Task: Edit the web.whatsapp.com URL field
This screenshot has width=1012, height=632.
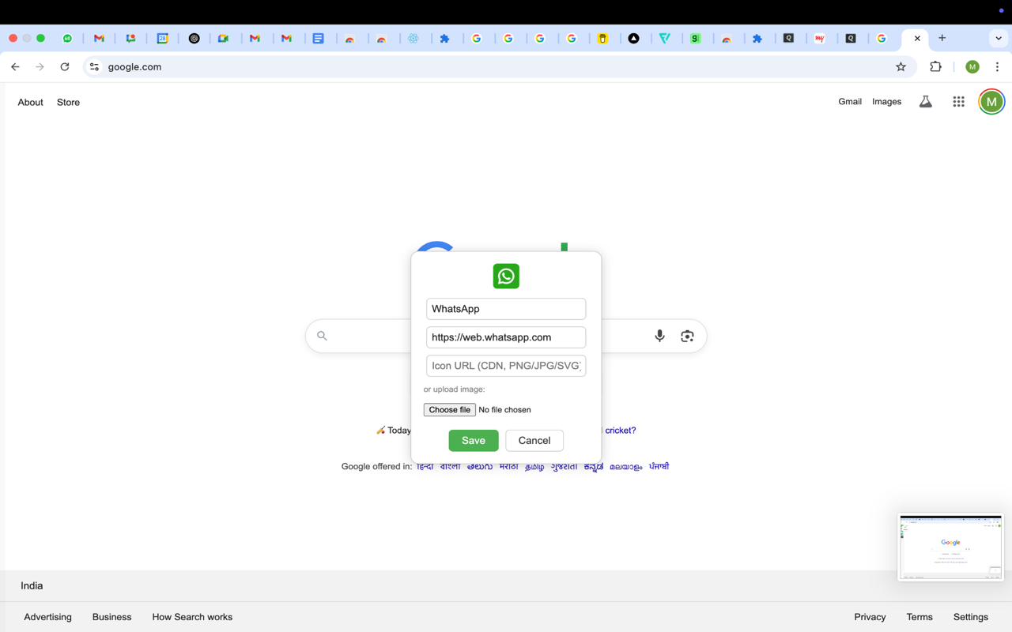Action: tap(506, 337)
